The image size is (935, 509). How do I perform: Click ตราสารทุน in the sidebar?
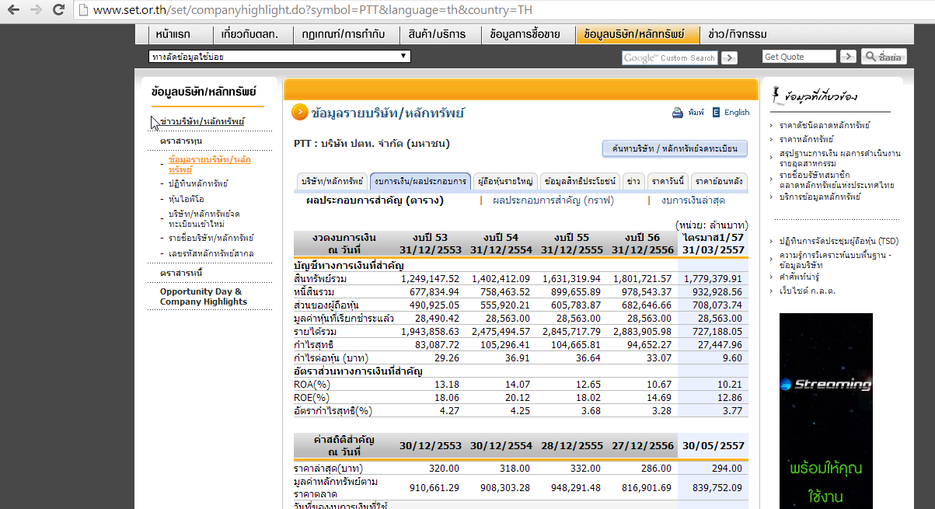tap(181, 141)
